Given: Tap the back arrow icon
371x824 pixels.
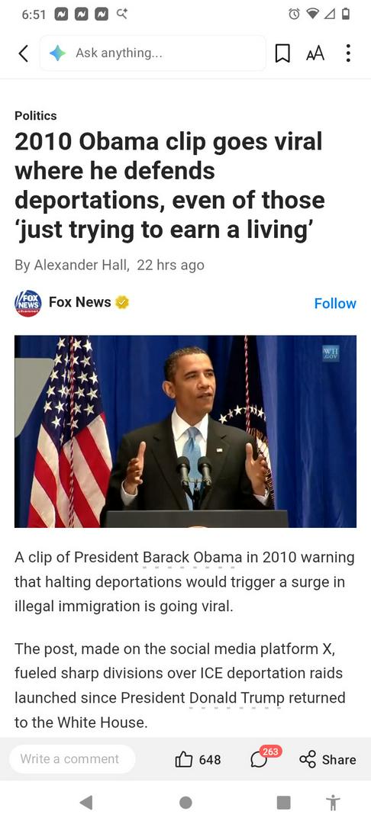Looking at the screenshot, I should [x=23, y=53].
